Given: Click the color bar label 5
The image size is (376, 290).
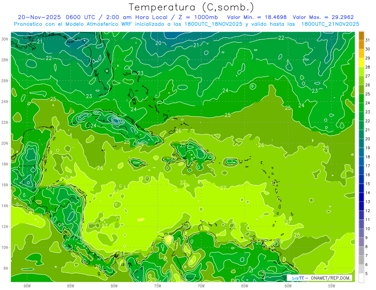Looking at the screenshot, I should (367, 274).
